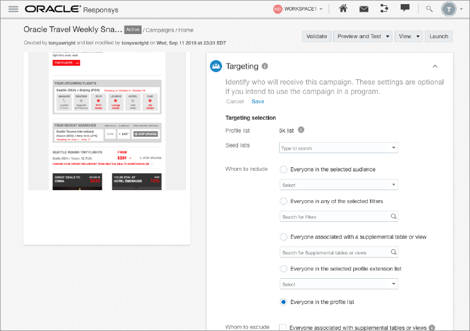Viewport: 470px width, 331px height.
Task: Select Everyone in any of the selected filters
Action: pos(283,201)
